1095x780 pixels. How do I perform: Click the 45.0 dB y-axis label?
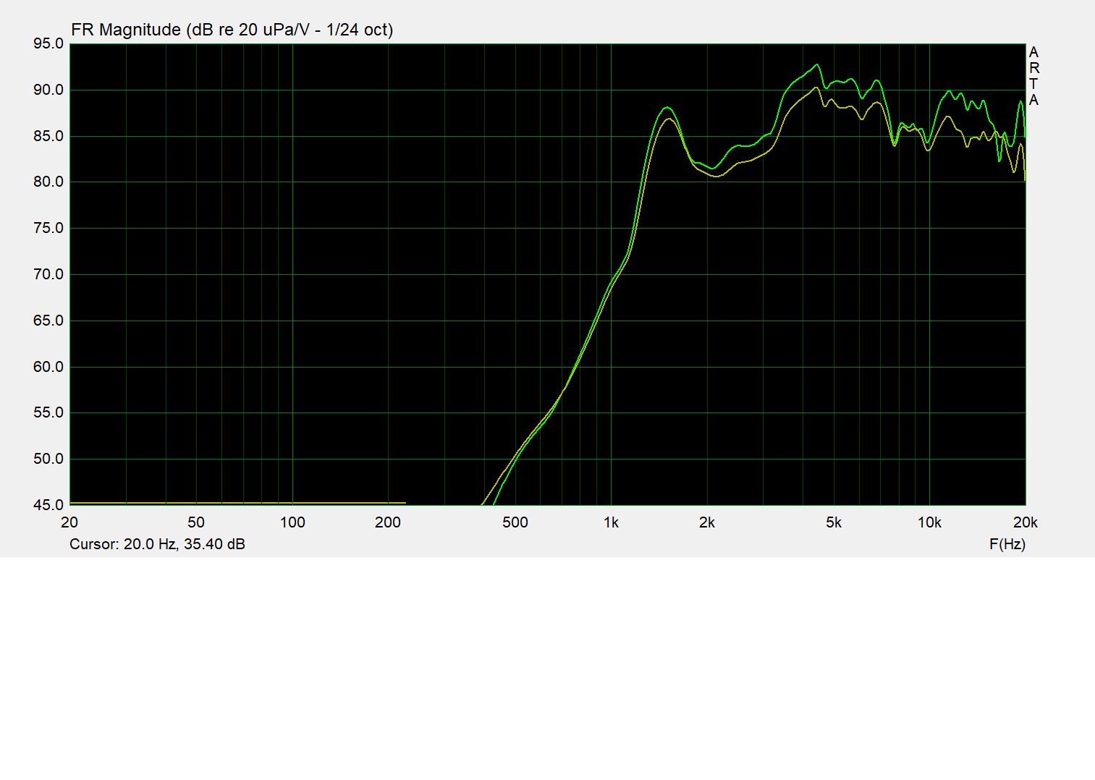(x=48, y=505)
